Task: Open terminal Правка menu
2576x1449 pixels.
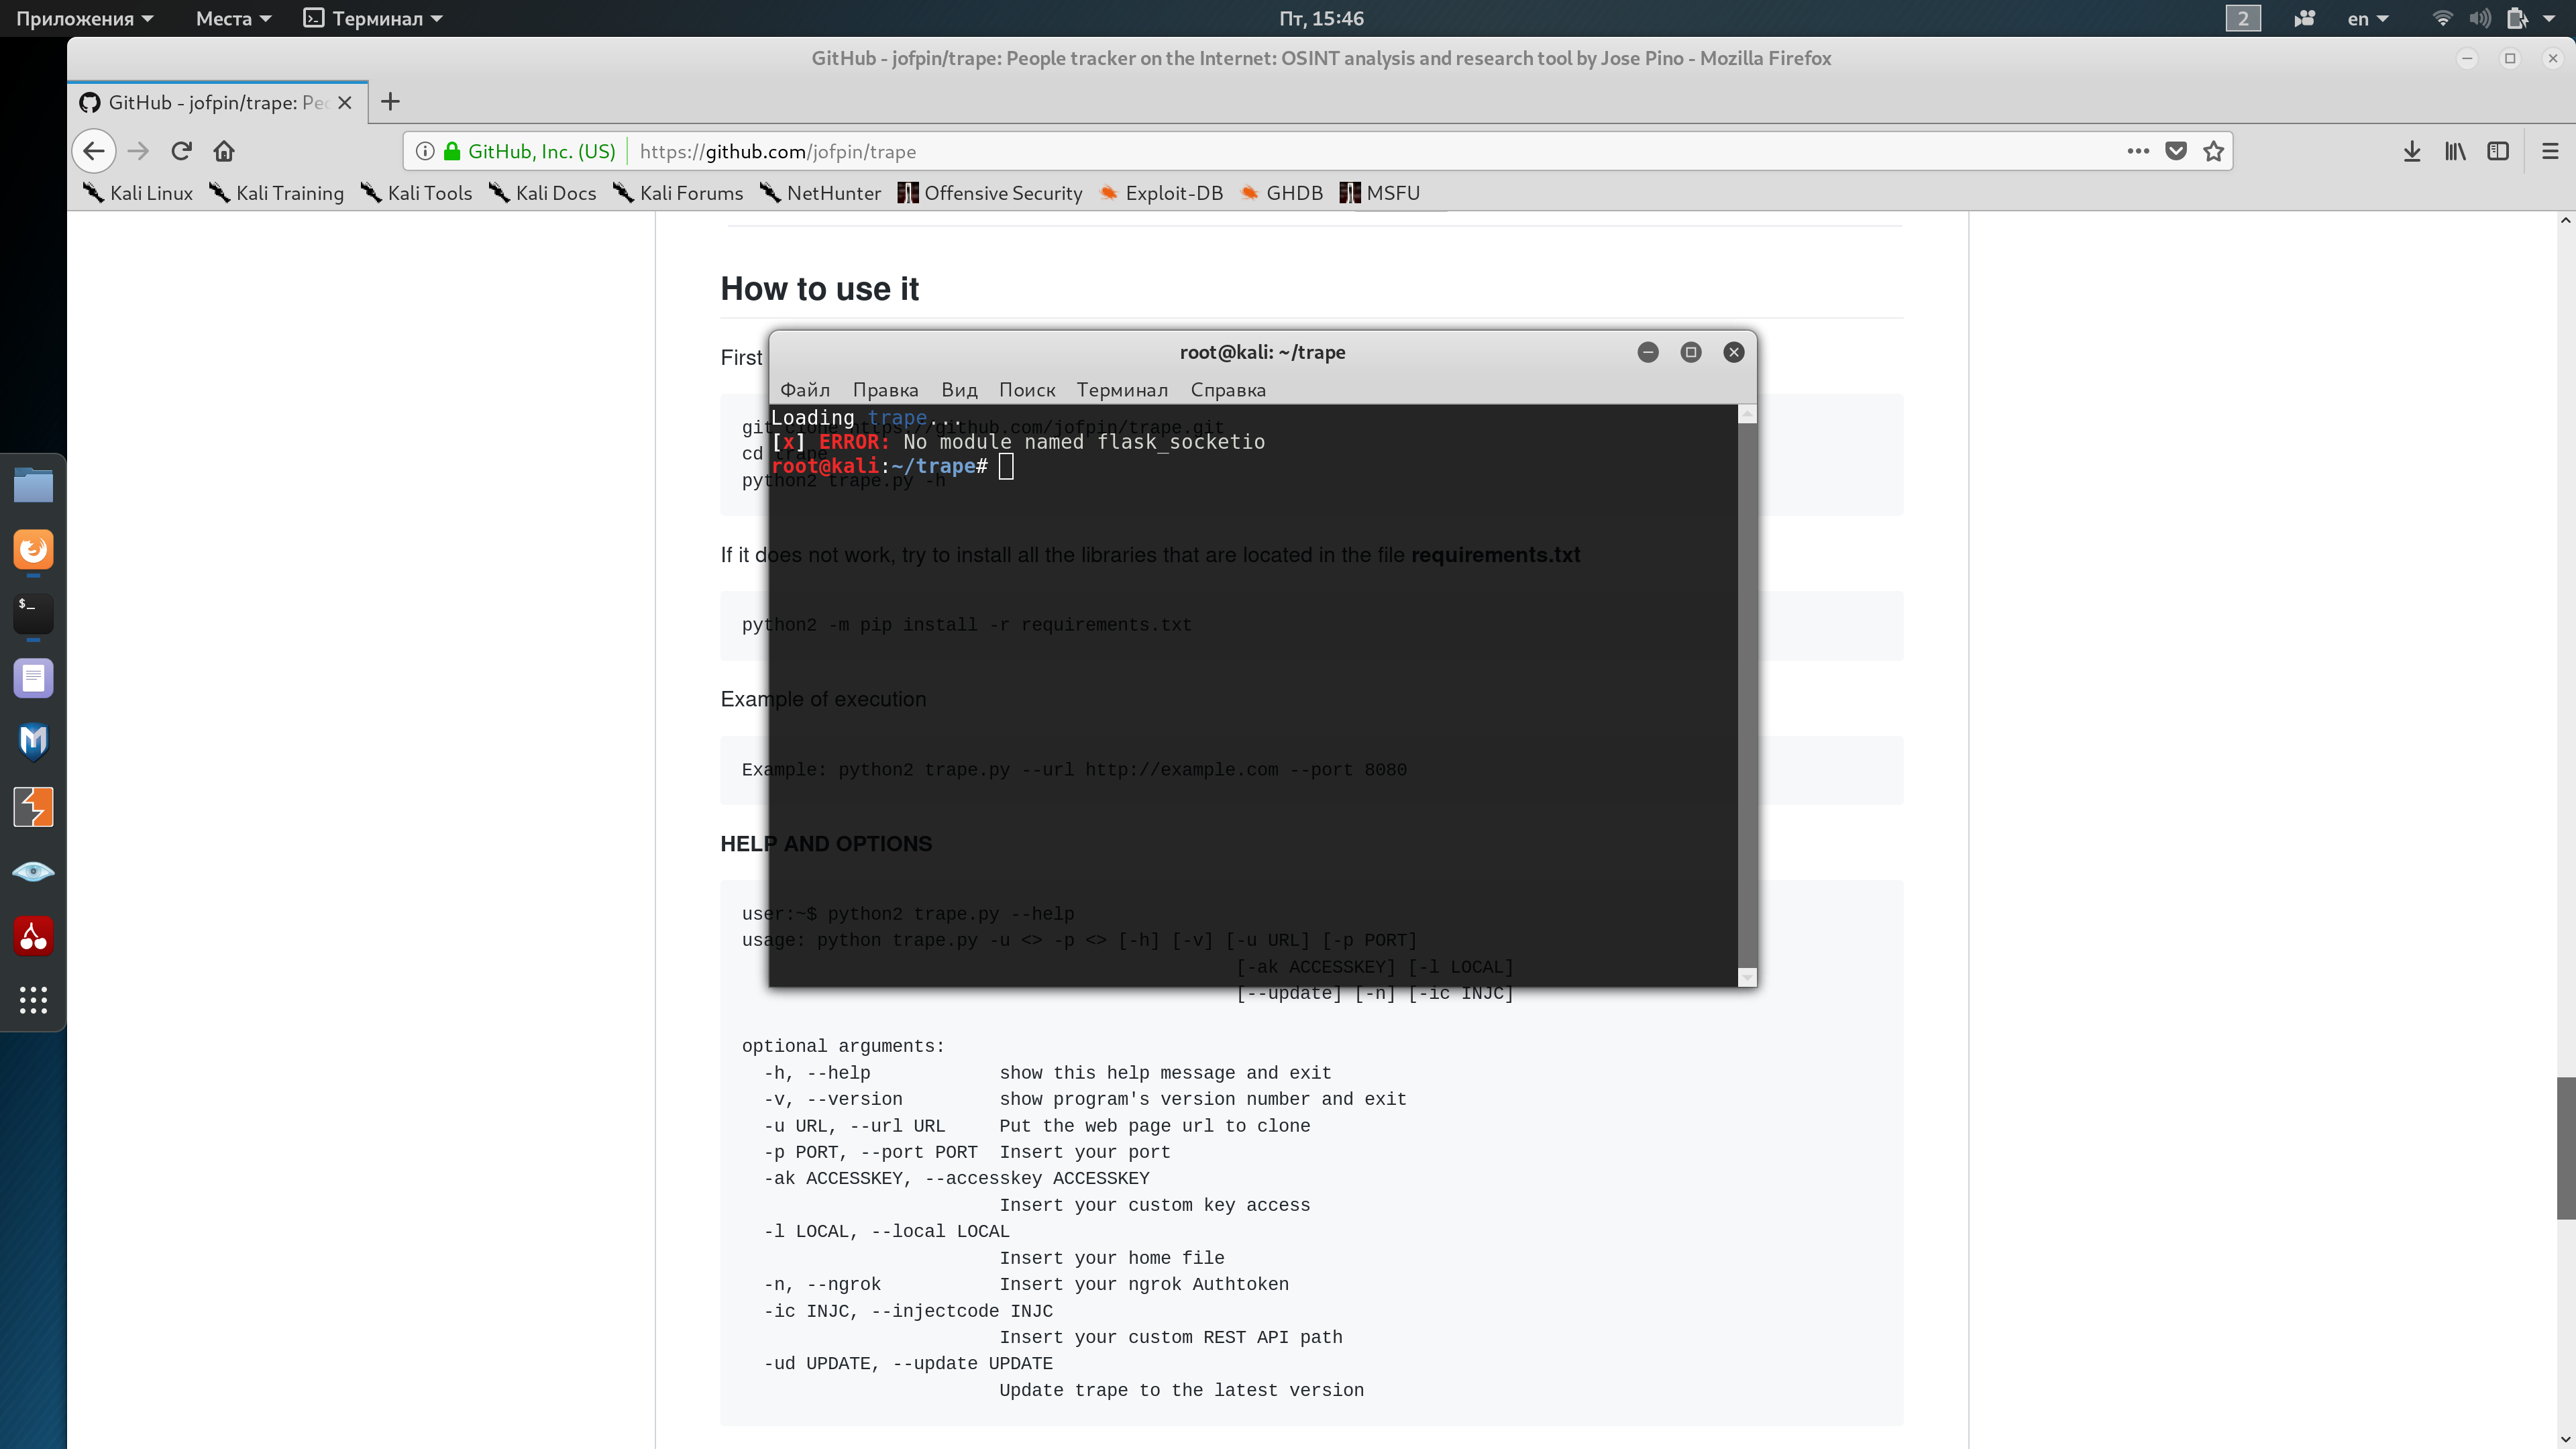Action: click(885, 390)
